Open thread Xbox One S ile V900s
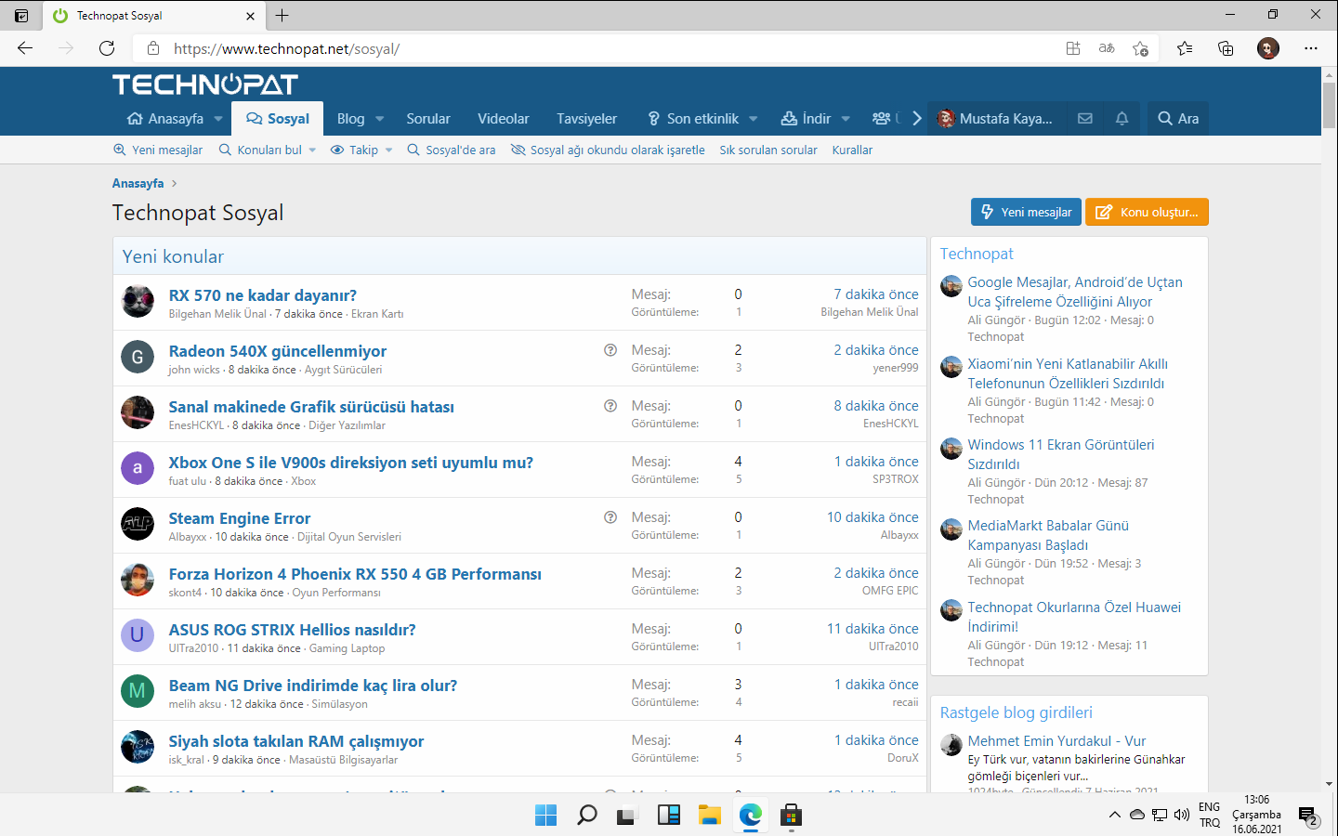This screenshot has width=1338, height=836. (x=351, y=463)
